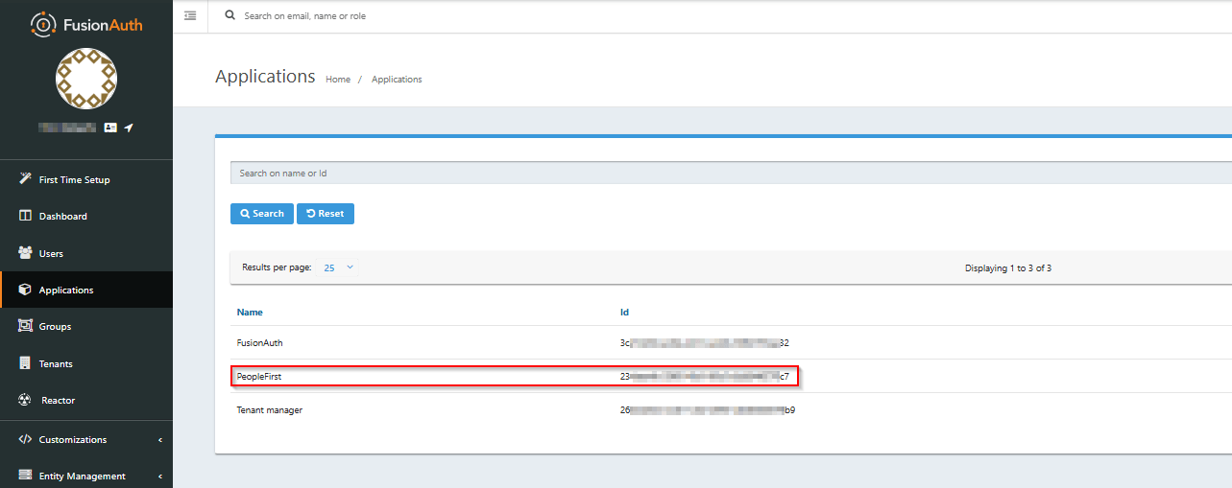
Task: Open the profile card icon under avatar
Action: pyautogui.click(x=110, y=128)
